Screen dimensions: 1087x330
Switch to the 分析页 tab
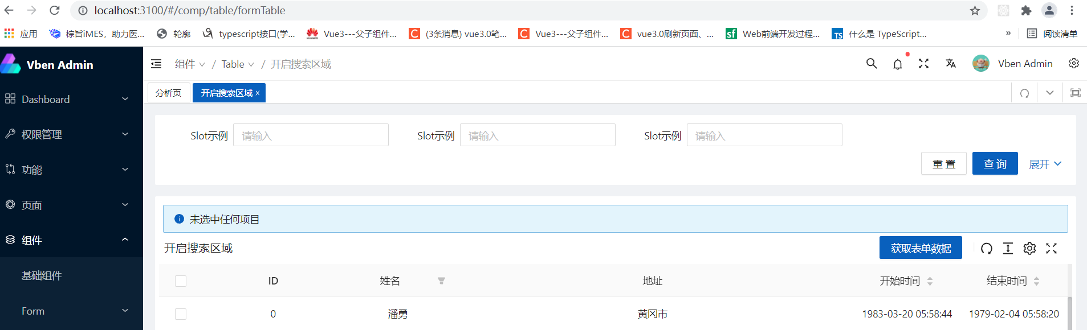(x=169, y=93)
